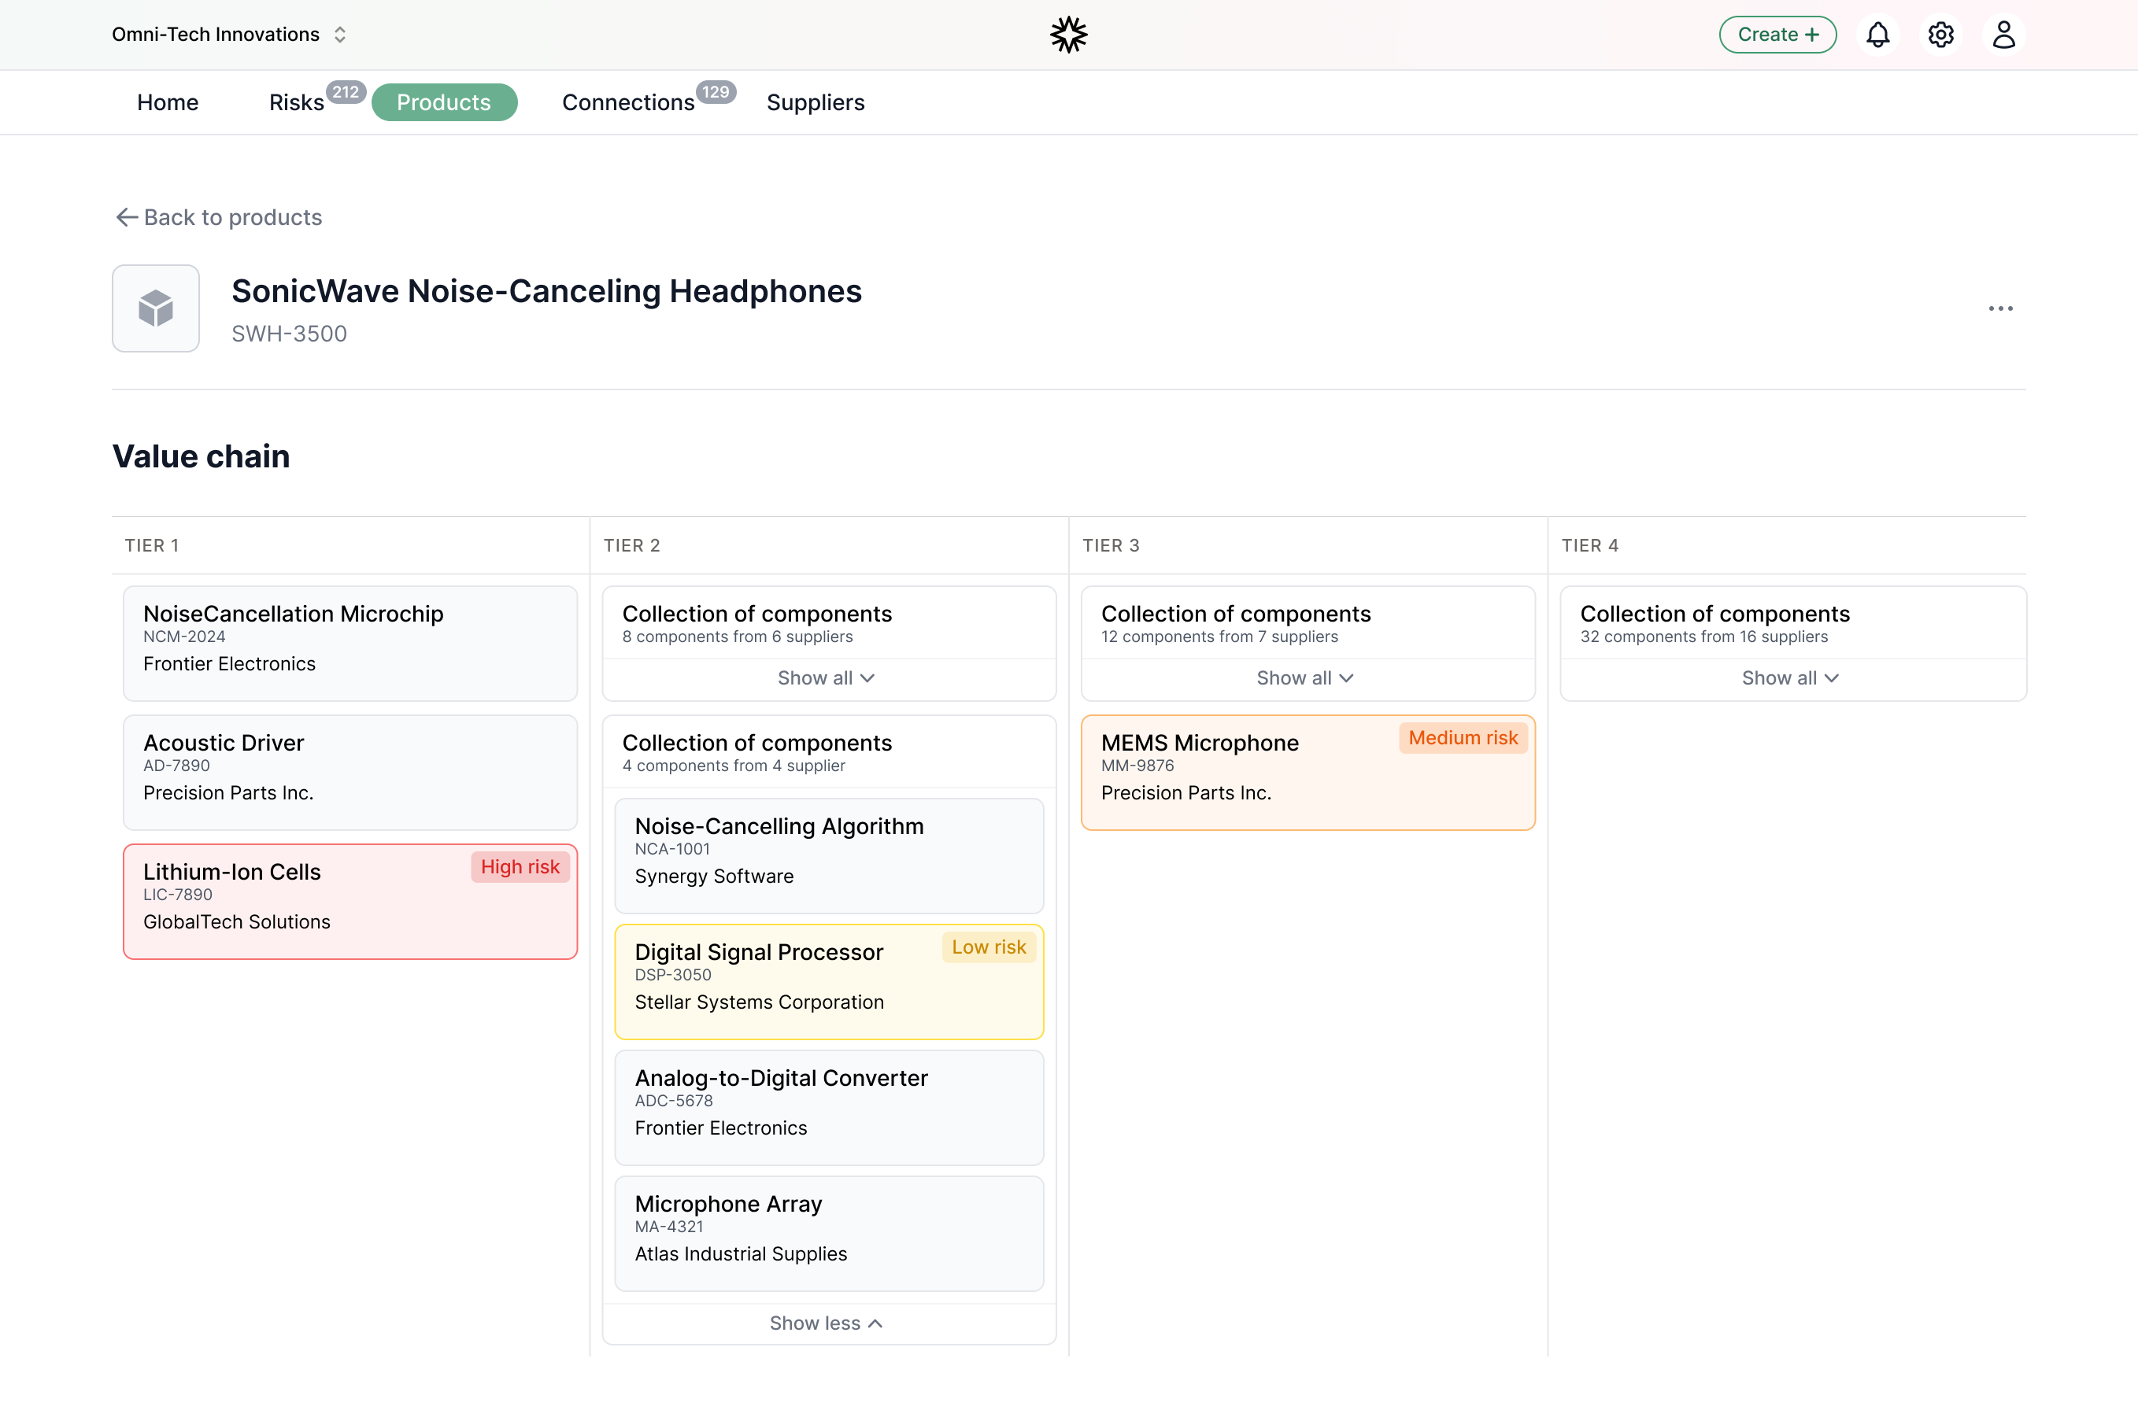Navigate to the Home tab

(168, 102)
